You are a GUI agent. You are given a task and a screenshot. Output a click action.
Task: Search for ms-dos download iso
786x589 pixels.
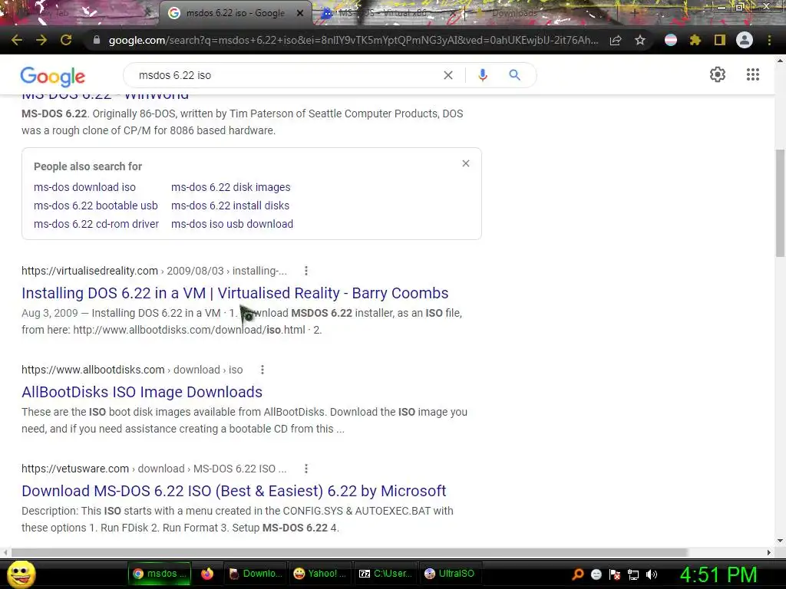pyautogui.click(x=84, y=187)
